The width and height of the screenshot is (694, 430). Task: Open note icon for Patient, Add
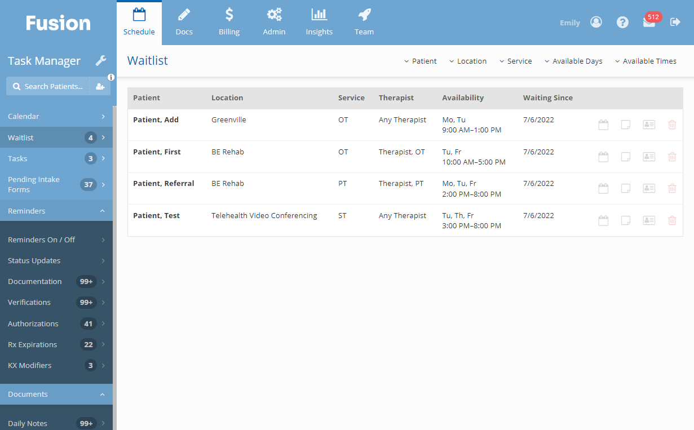[626, 125]
